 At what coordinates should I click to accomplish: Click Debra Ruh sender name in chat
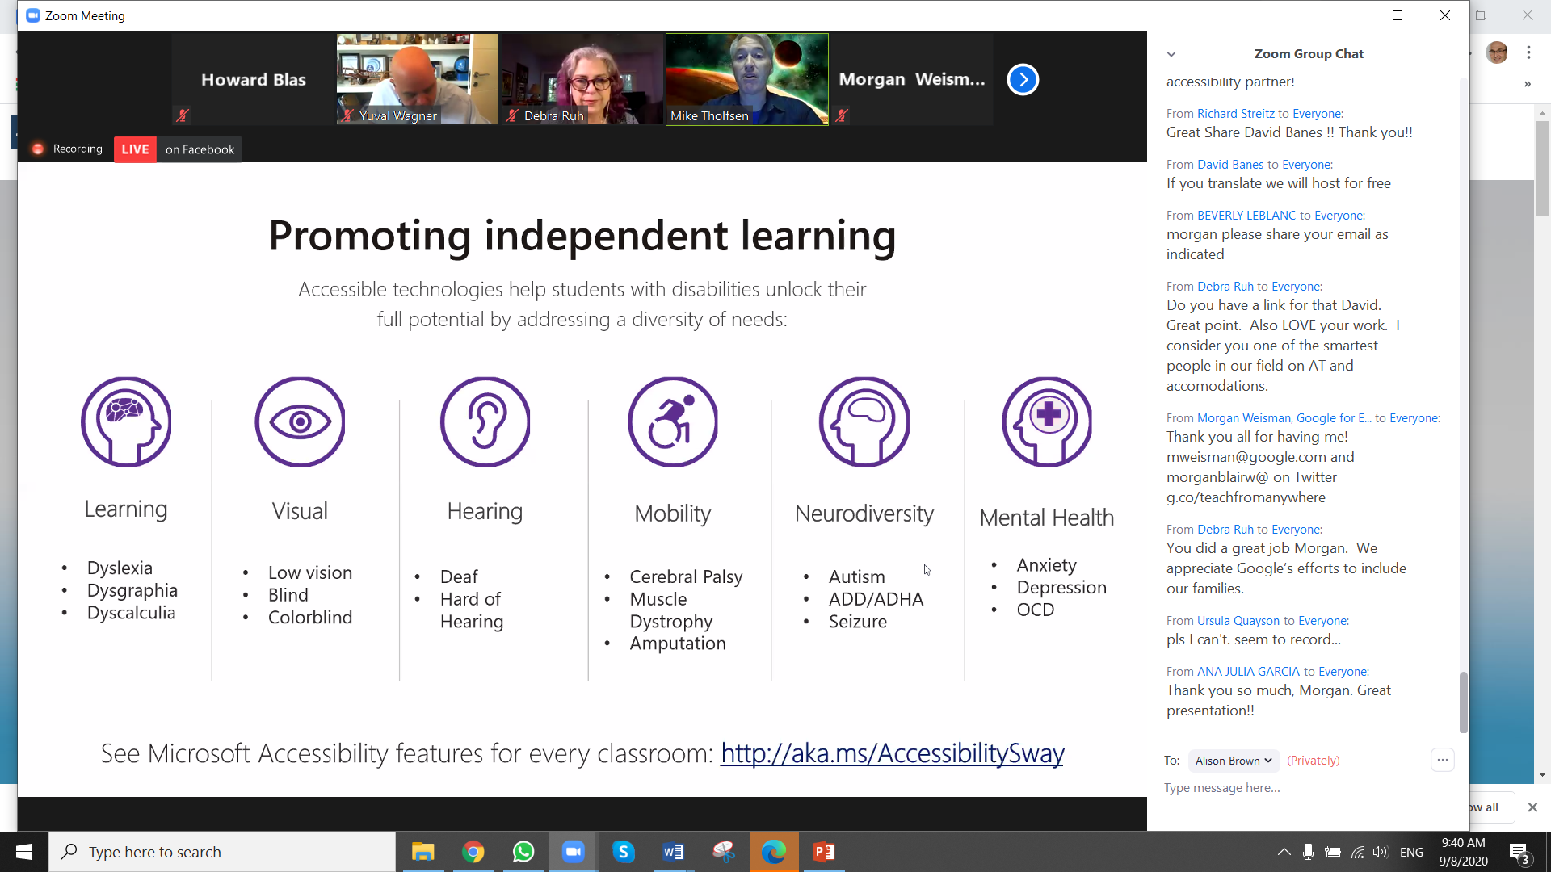[1225, 287]
